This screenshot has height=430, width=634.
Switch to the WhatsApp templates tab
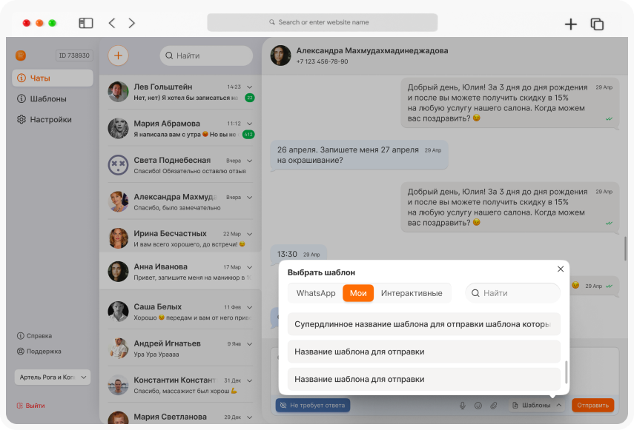[316, 293]
